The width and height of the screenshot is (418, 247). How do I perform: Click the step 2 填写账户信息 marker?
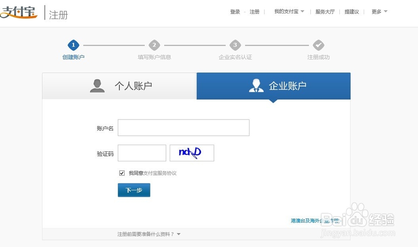(154, 45)
